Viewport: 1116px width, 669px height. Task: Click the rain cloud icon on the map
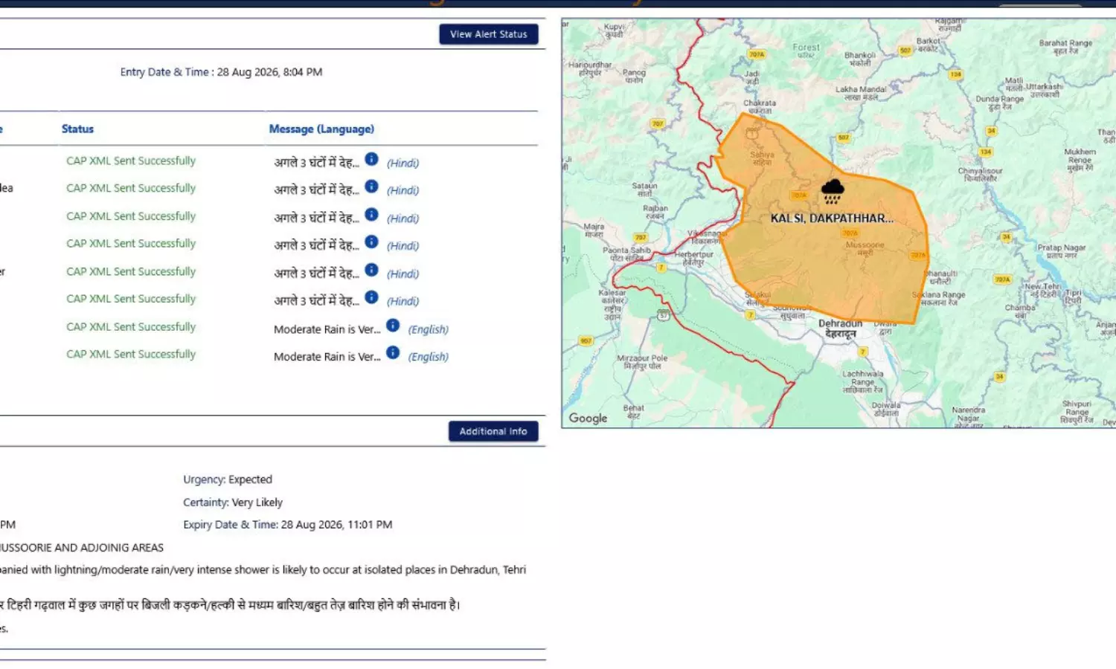(x=833, y=192)
